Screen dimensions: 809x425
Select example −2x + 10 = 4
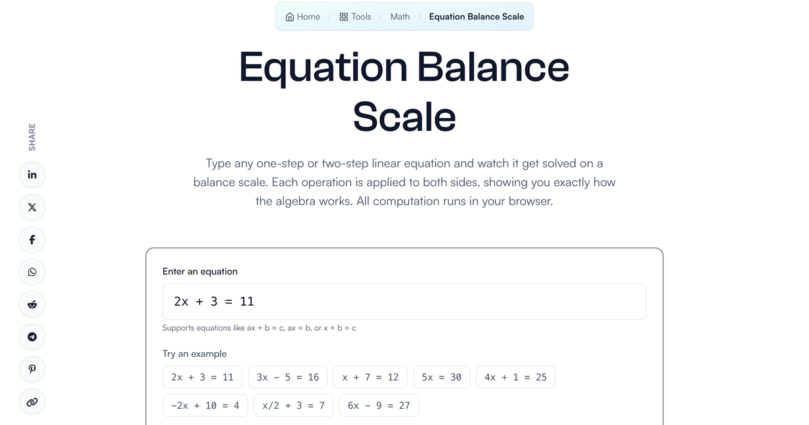[205, 405]
